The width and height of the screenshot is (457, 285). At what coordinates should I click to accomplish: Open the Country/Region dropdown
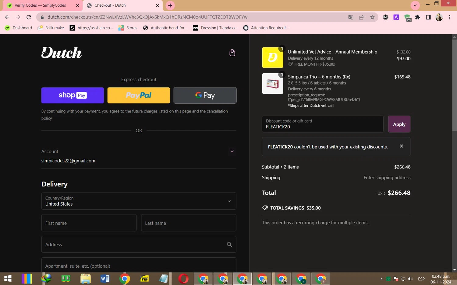[139, 201]
